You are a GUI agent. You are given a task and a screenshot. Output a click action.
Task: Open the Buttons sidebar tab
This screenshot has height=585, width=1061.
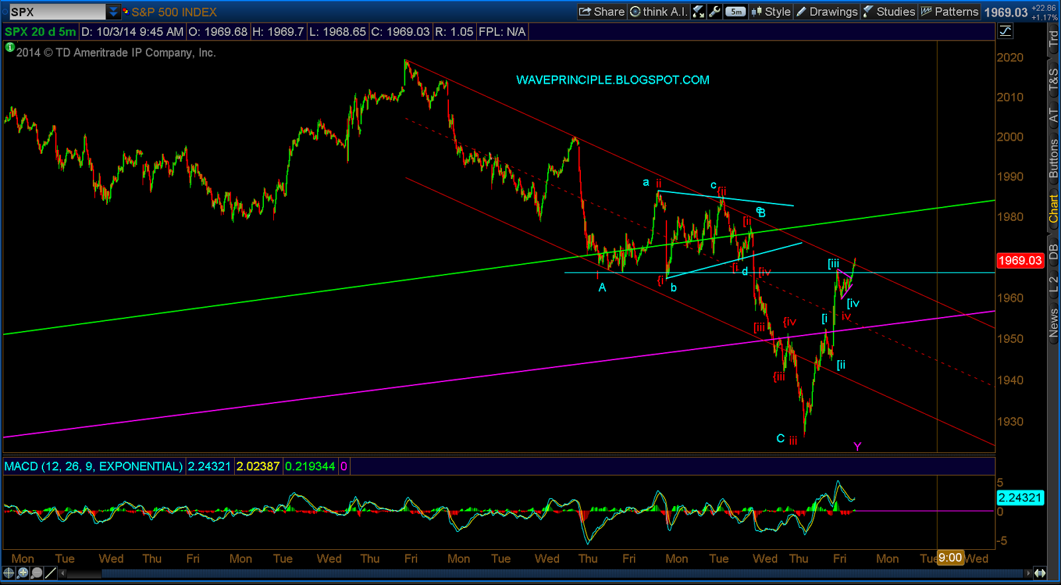tap(1053, 159)
